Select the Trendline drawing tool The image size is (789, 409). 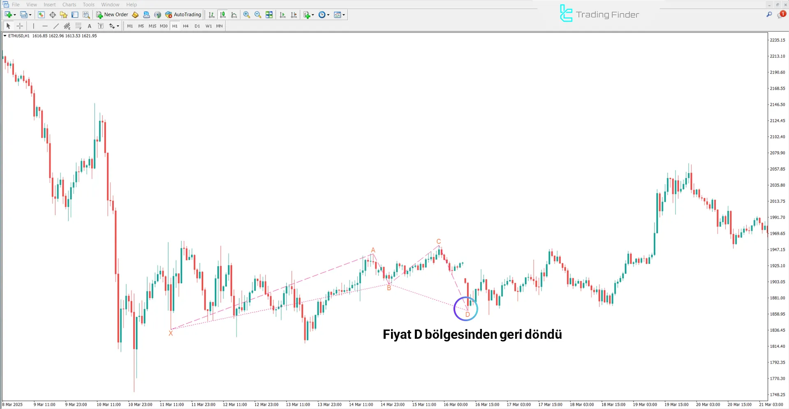coord(56,26)
